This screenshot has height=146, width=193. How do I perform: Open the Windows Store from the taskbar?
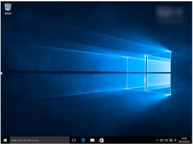[101, 140]
